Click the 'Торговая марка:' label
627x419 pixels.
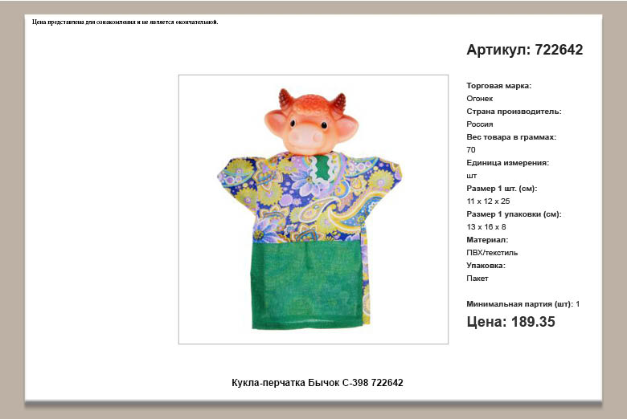click(498, 85)
